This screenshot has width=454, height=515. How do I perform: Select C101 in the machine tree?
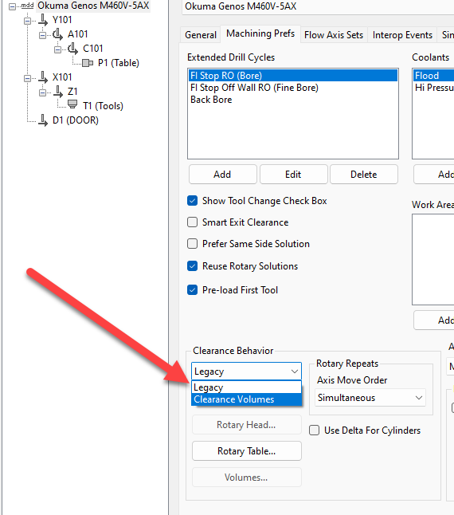coord(93,49)
